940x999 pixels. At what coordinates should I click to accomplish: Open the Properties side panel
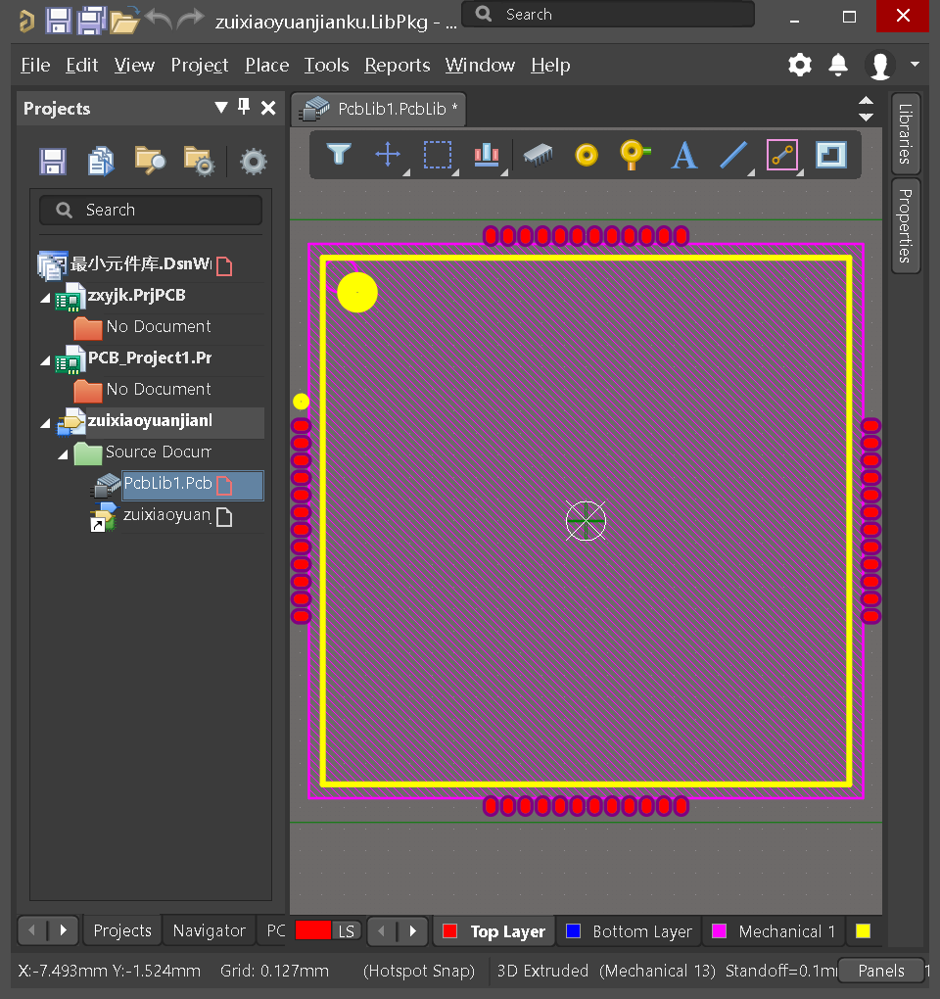click(905, 225)
